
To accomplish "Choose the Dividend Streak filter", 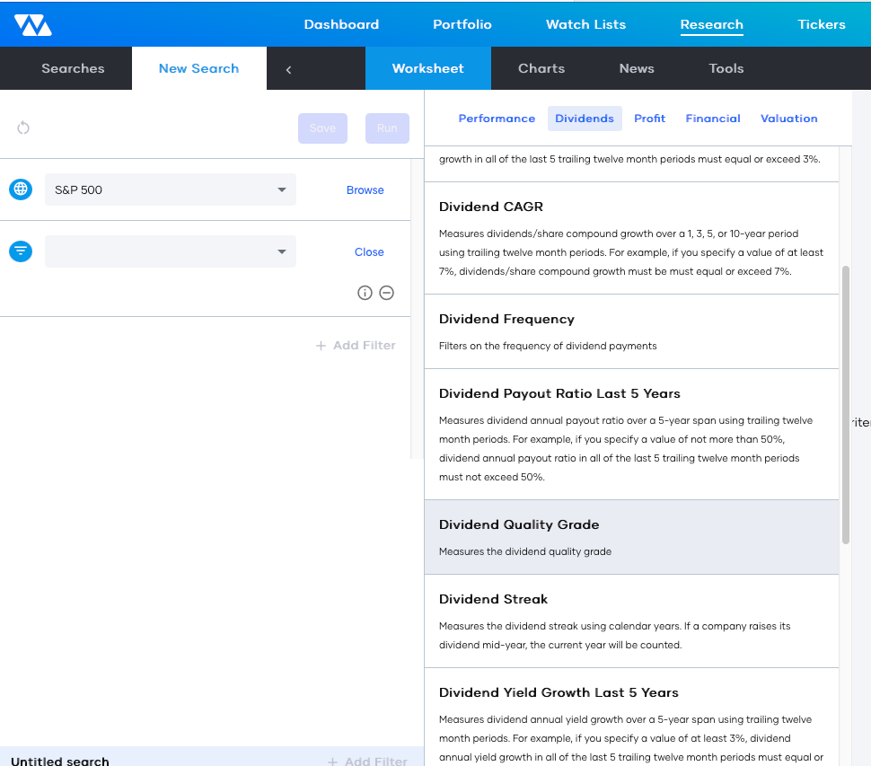I will (631, 621).
